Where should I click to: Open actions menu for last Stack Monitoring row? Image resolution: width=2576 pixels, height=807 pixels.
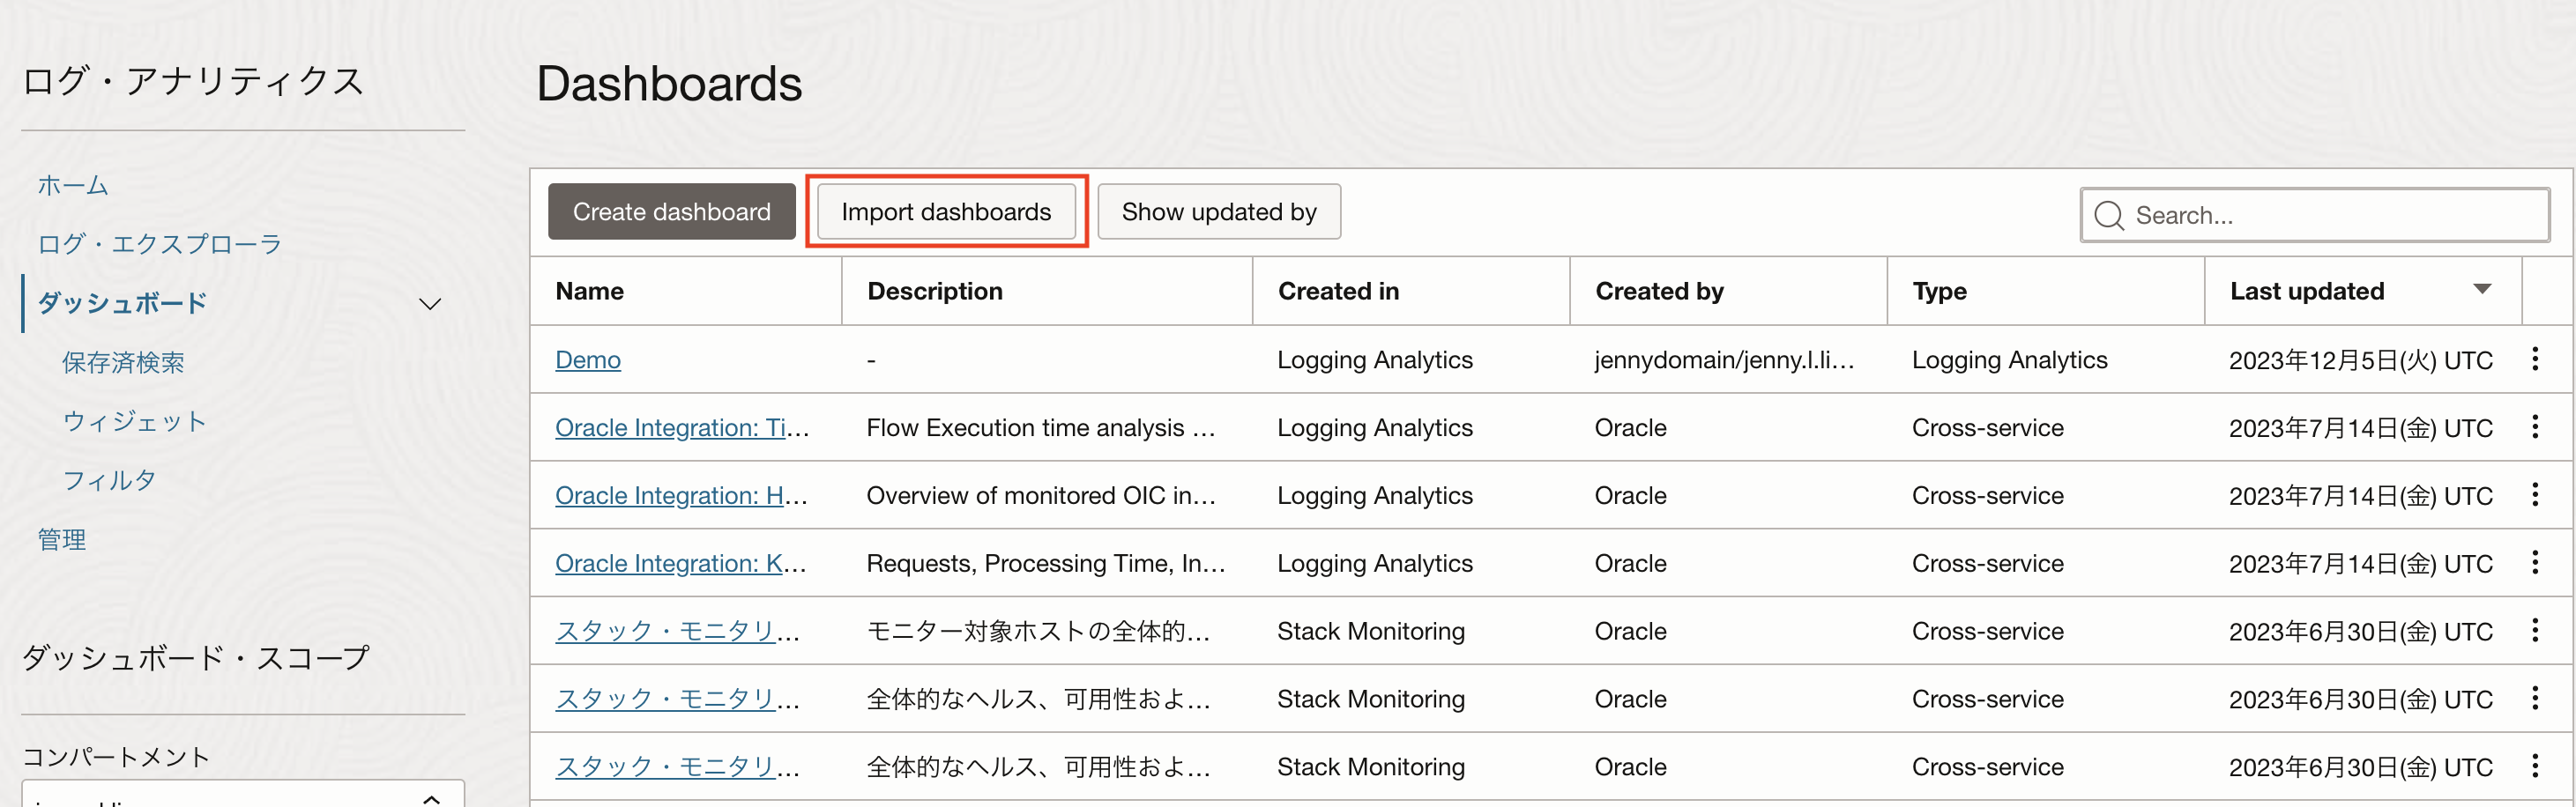tap(2534, 767)
